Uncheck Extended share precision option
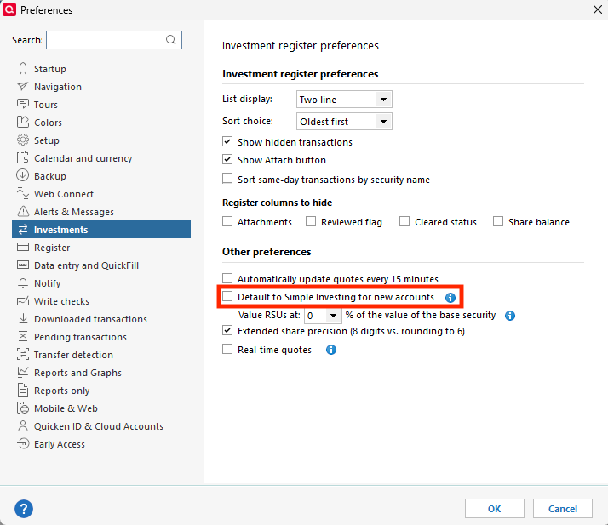This screenshot has width=608, height=525. pyautogui.click(x=227, y=330)
